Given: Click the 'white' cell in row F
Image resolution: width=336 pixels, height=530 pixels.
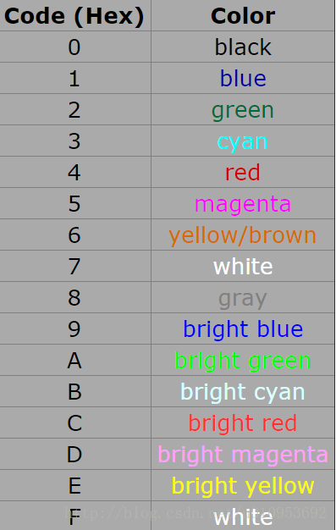Looking at the screenshot, I should pos(243,516).
